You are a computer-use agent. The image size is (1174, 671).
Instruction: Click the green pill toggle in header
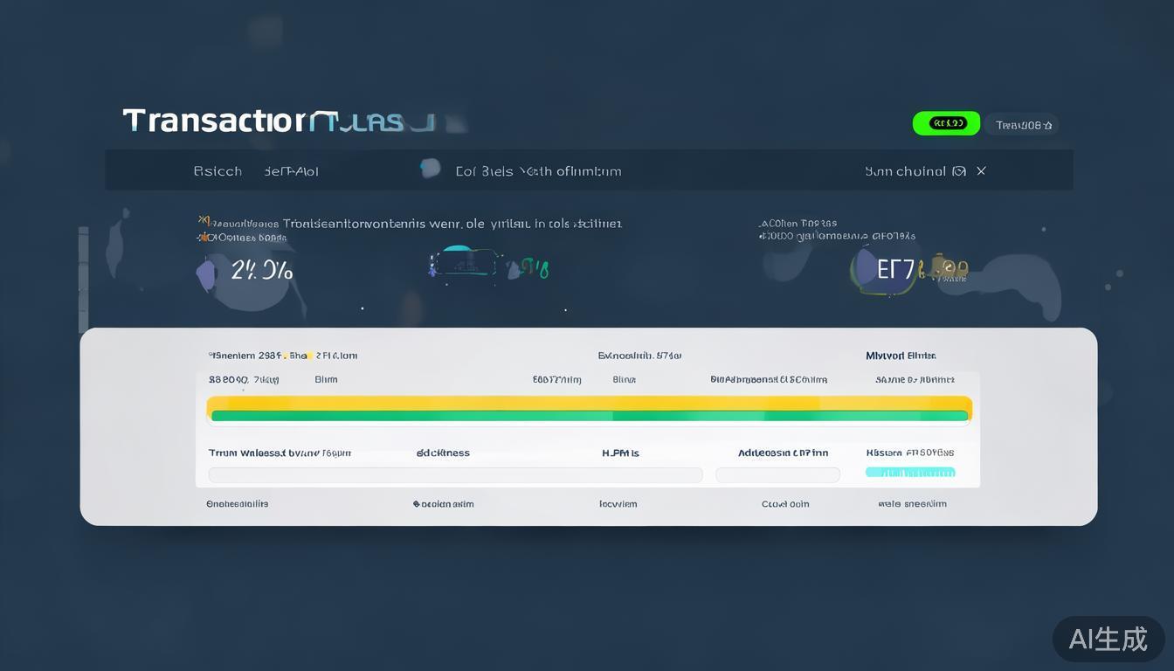tap(946, 123)
